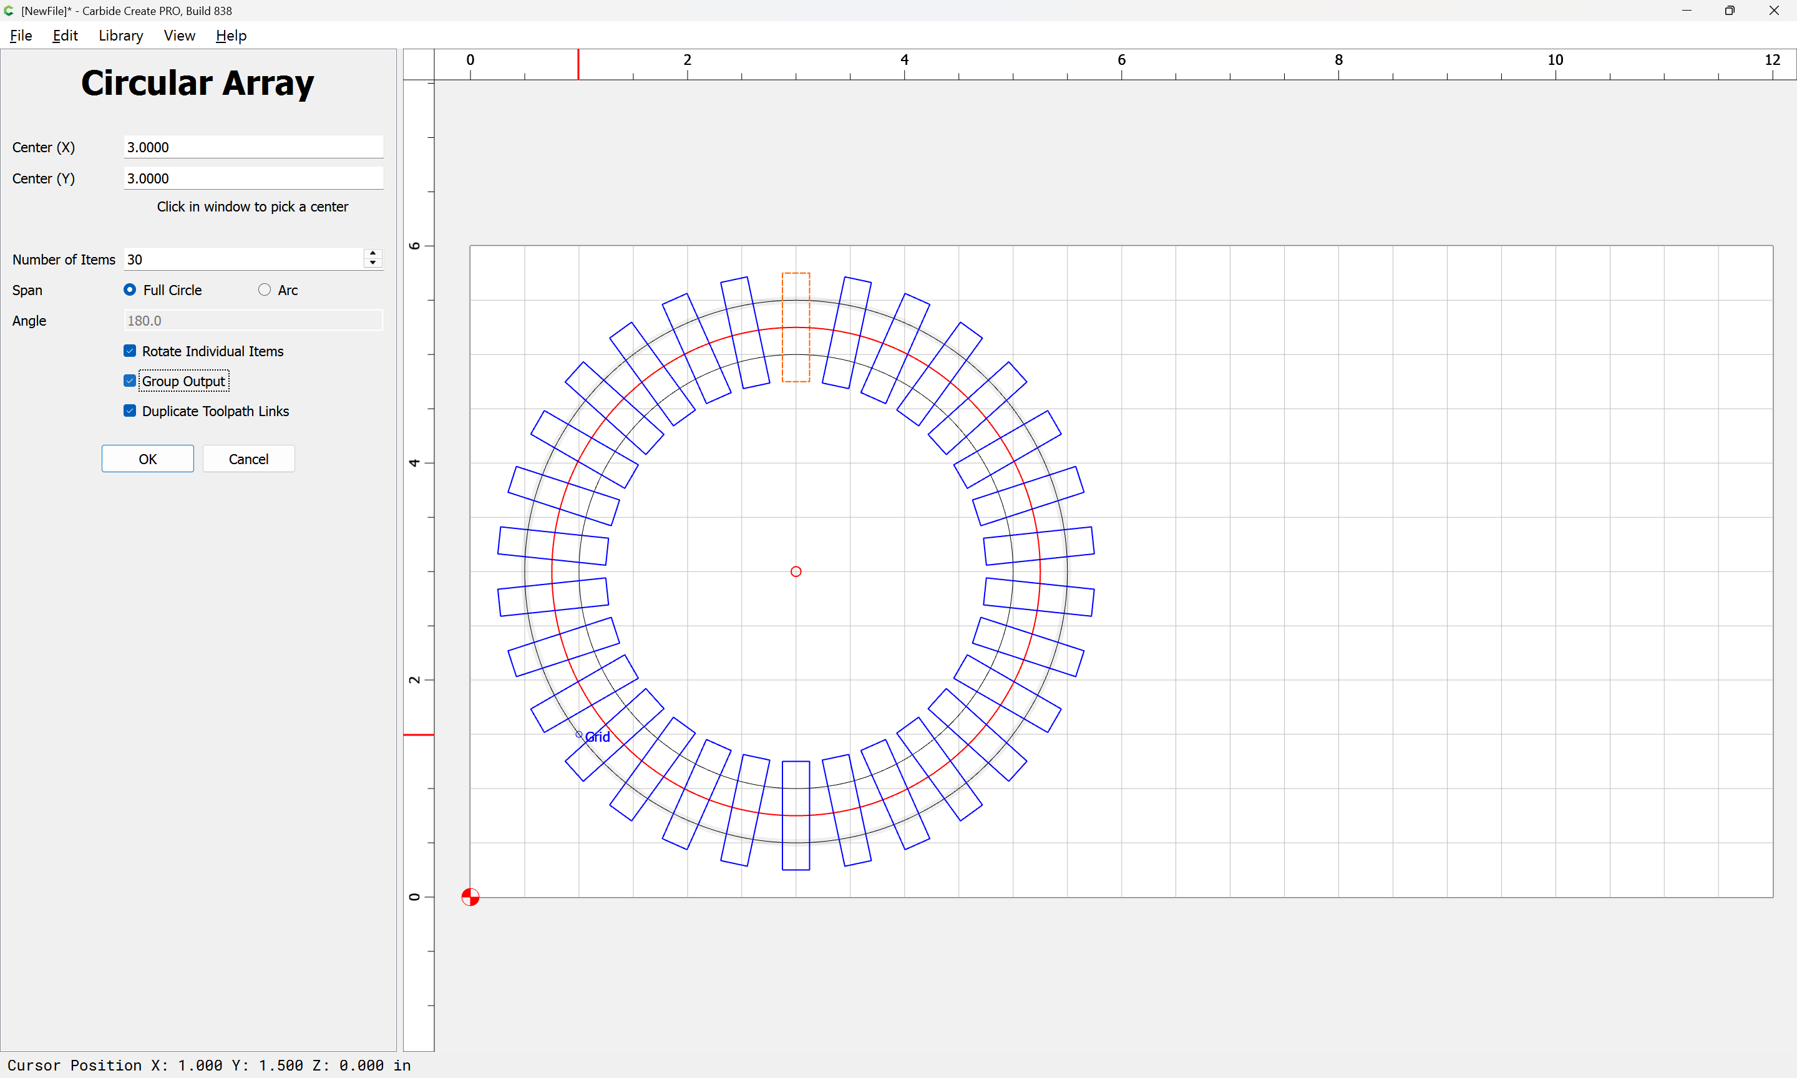1797x1078 pixels.
Task: Open the View menu
Action: [178, 36]
